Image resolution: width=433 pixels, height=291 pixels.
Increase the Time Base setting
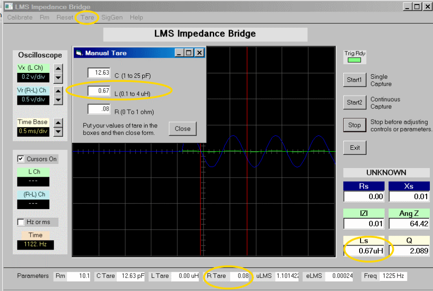pyautogui.click(x=58, y=123)
